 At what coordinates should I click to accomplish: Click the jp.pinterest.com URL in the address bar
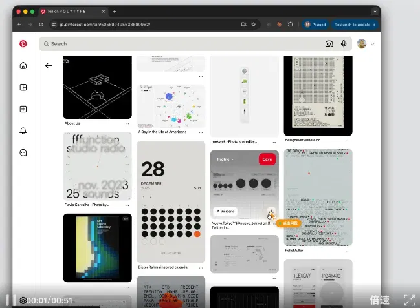coord(105,25)
